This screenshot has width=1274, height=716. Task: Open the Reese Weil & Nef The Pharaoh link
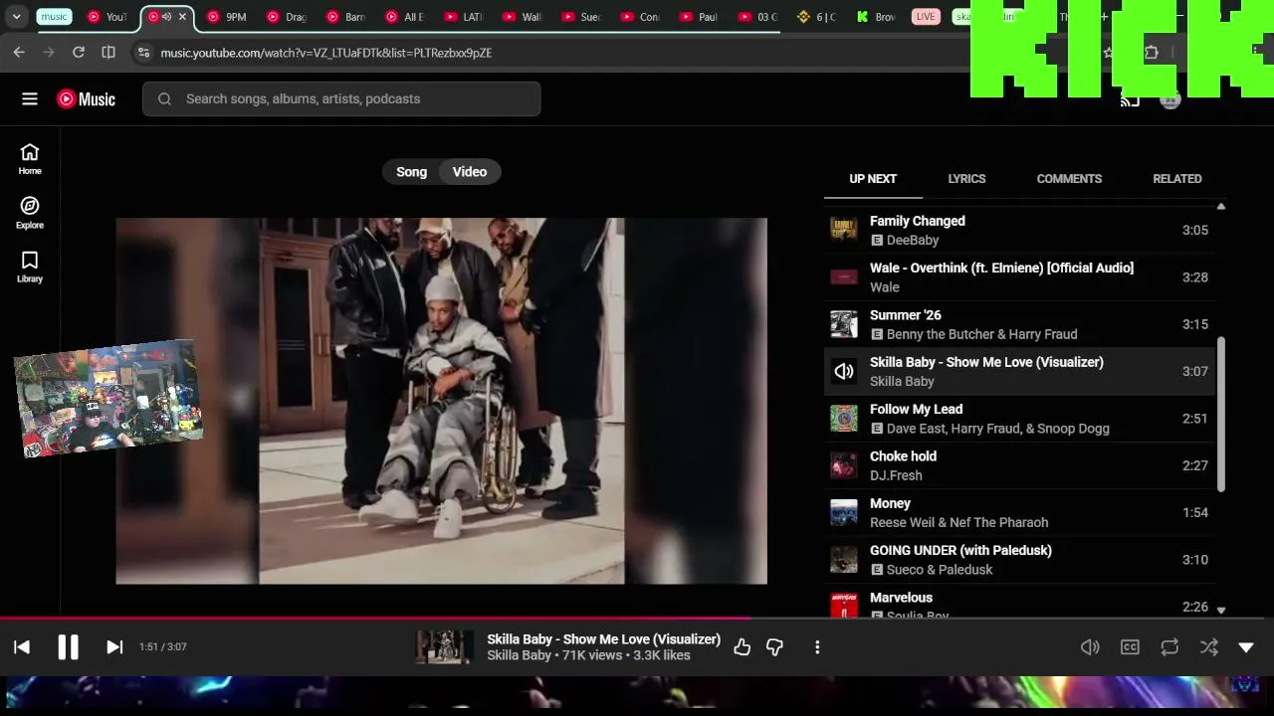tap(958, 522)
